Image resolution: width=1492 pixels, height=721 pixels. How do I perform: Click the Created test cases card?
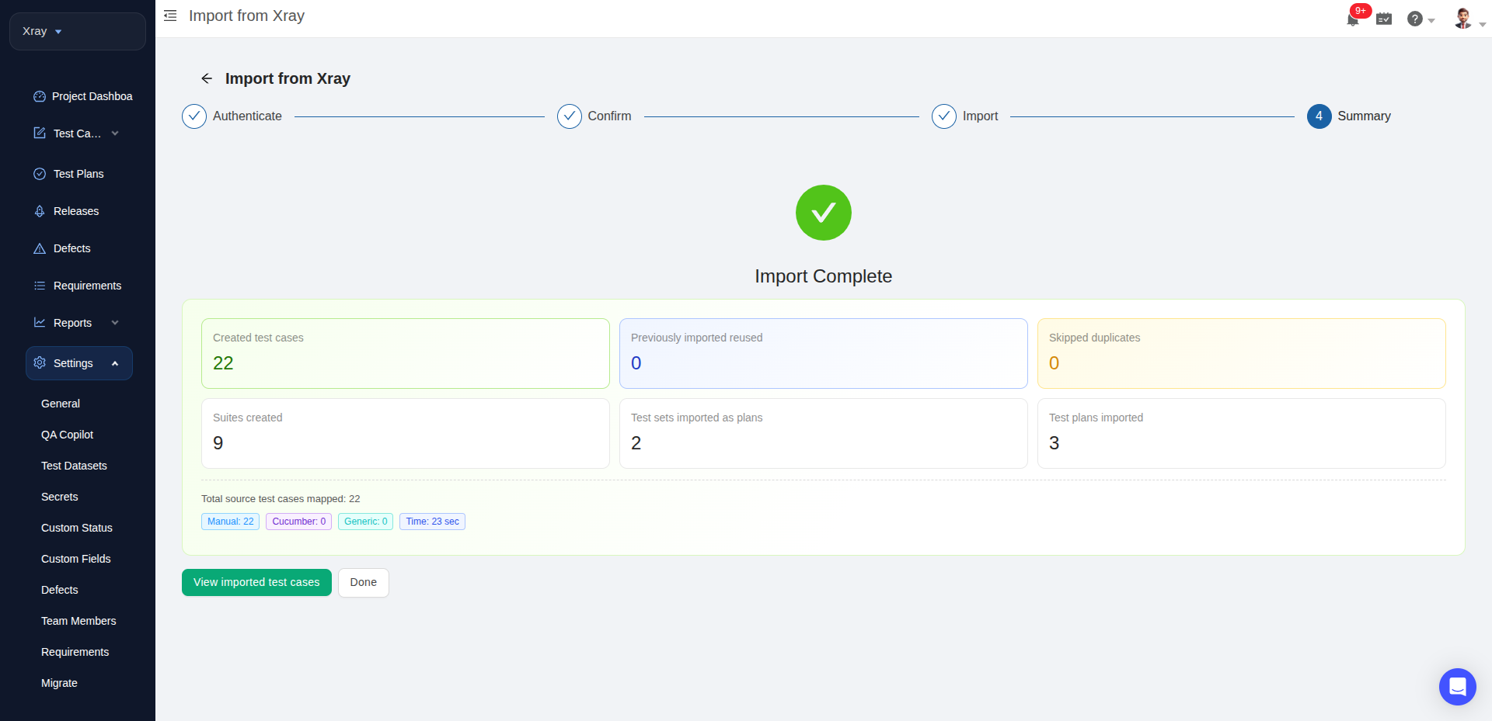tap(406, 353)
